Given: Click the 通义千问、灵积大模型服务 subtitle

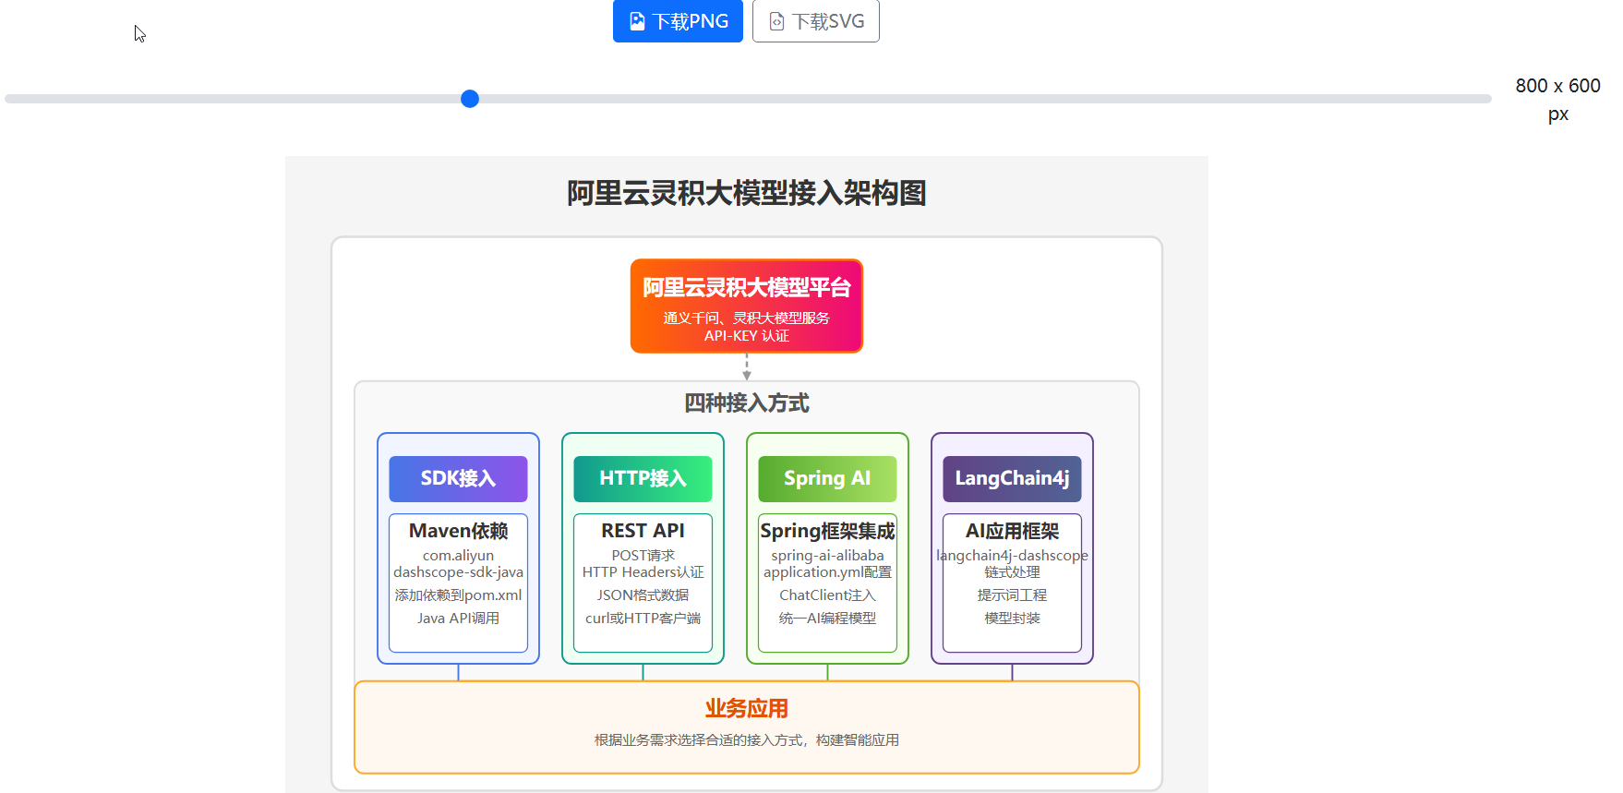Looking at the screenshot, I should [x=747, y=318].
